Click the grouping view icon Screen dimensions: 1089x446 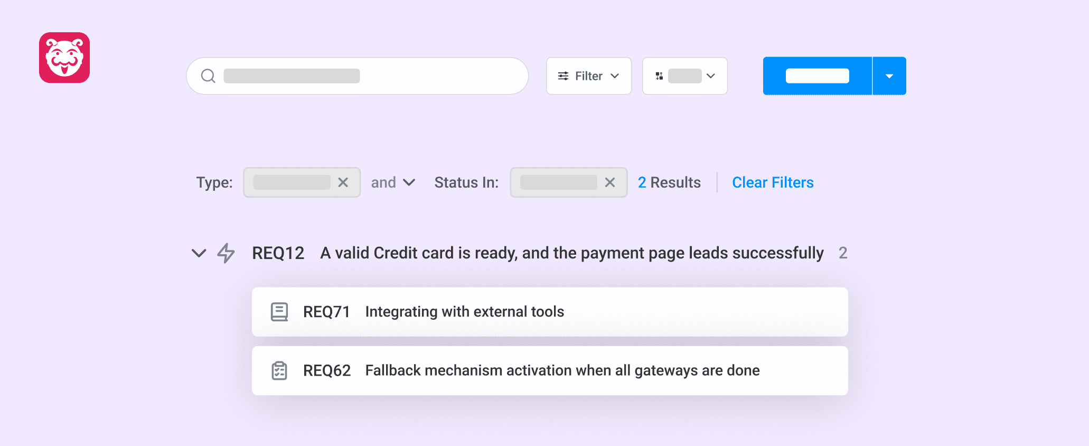(x=659, y=76)
